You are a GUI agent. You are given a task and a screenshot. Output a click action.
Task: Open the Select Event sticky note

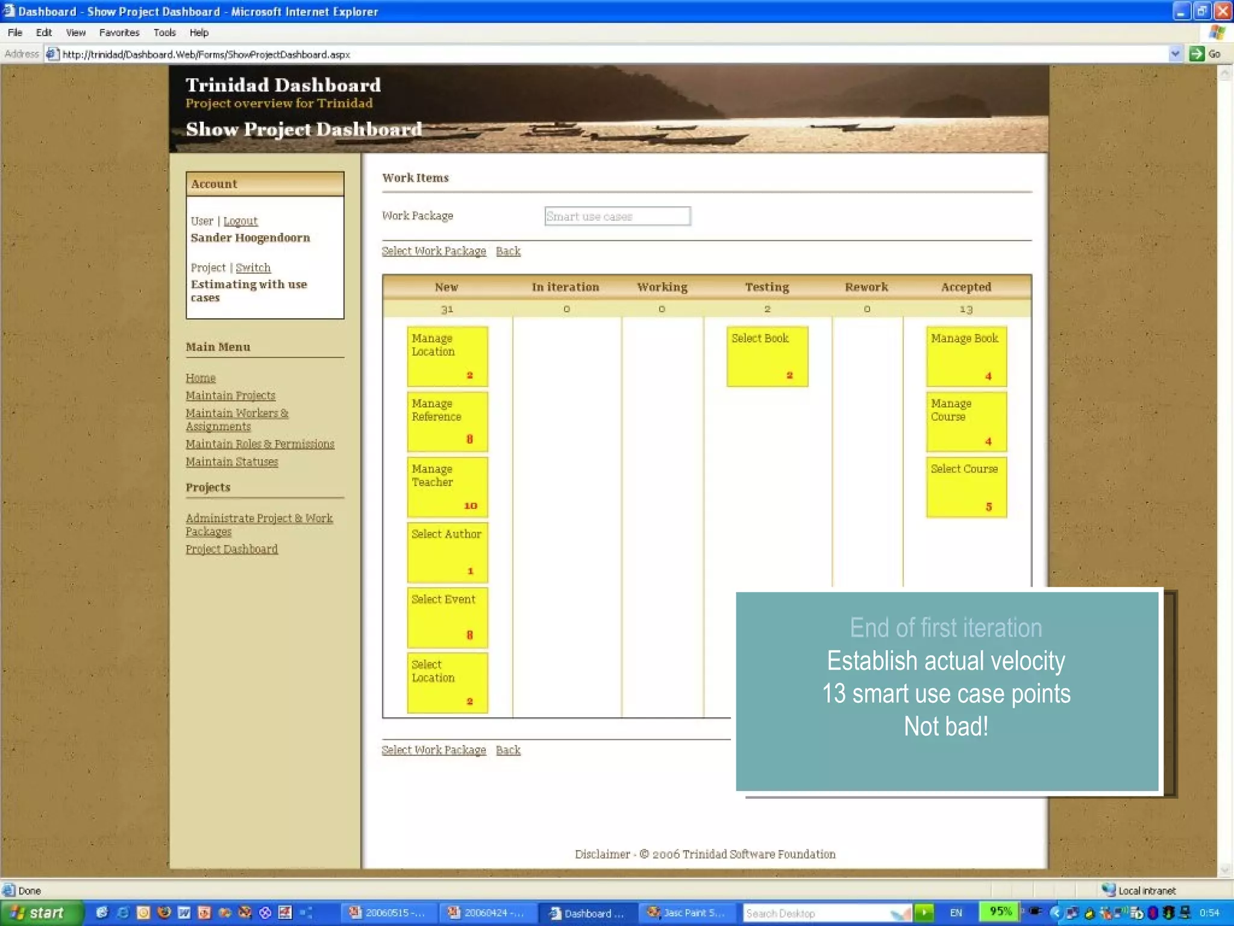(x=447, y=617)
